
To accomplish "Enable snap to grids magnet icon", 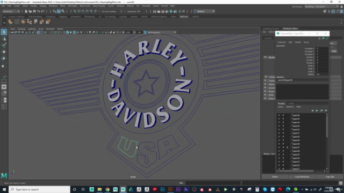I will tap(75, 11).
